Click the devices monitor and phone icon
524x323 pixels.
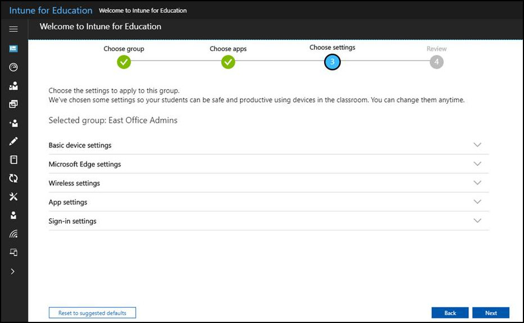(x=13, y=252)
